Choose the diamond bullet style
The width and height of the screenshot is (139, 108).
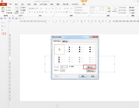[x=92, y=49]
